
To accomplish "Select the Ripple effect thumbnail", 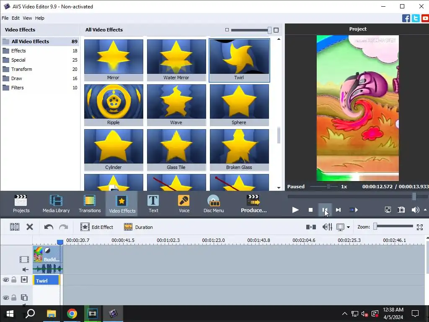I will click(114, 105).
